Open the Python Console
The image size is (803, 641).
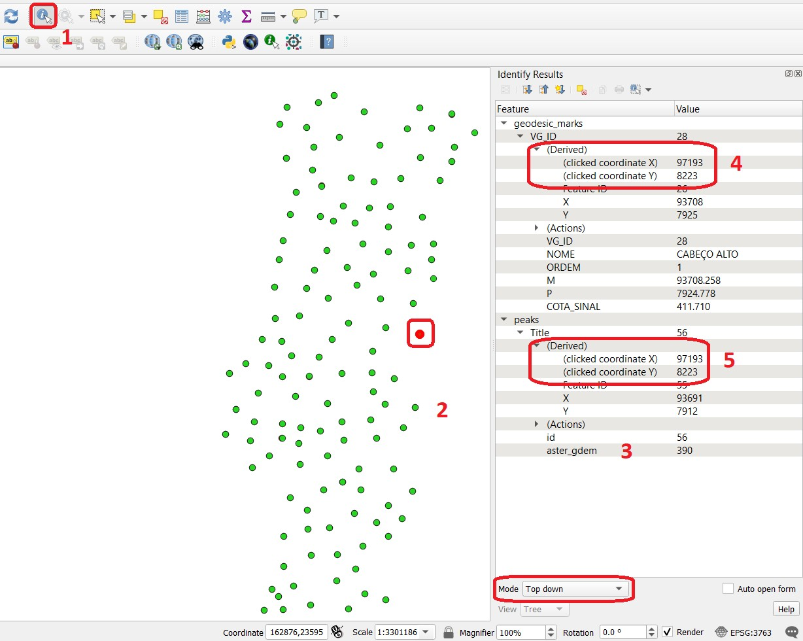coord(229,43)
